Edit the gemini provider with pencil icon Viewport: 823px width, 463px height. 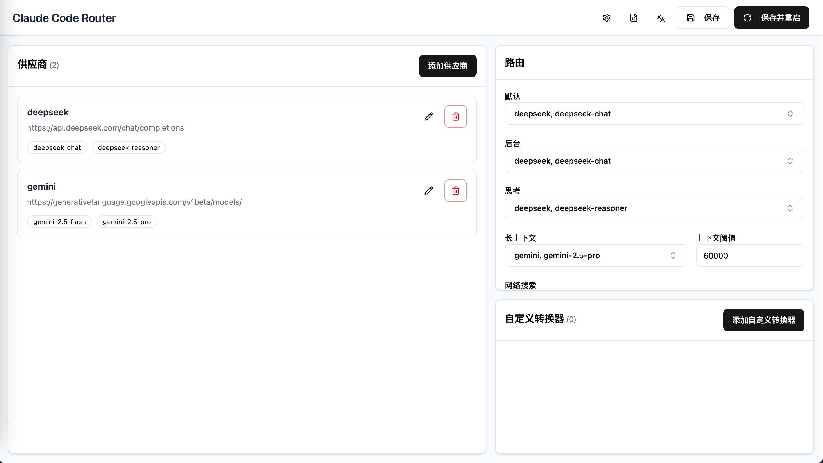tap(429, 191)
